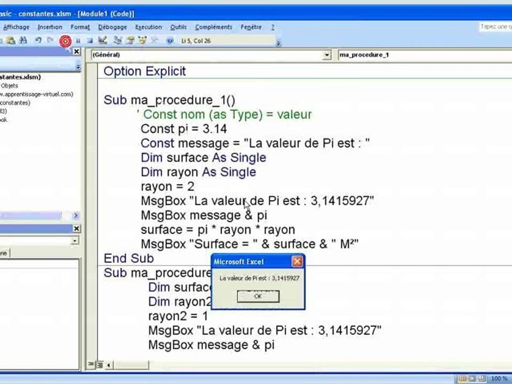The height and width of the screenshot is (384, 512).
Task: Open the Format menu
Action: (x=80, y=27)
